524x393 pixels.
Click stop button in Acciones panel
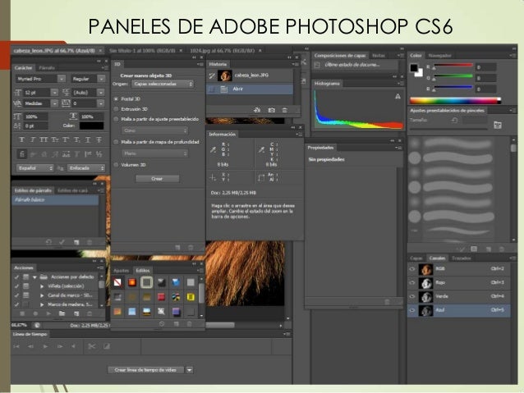pyautogui.click(x=22, y=314)
